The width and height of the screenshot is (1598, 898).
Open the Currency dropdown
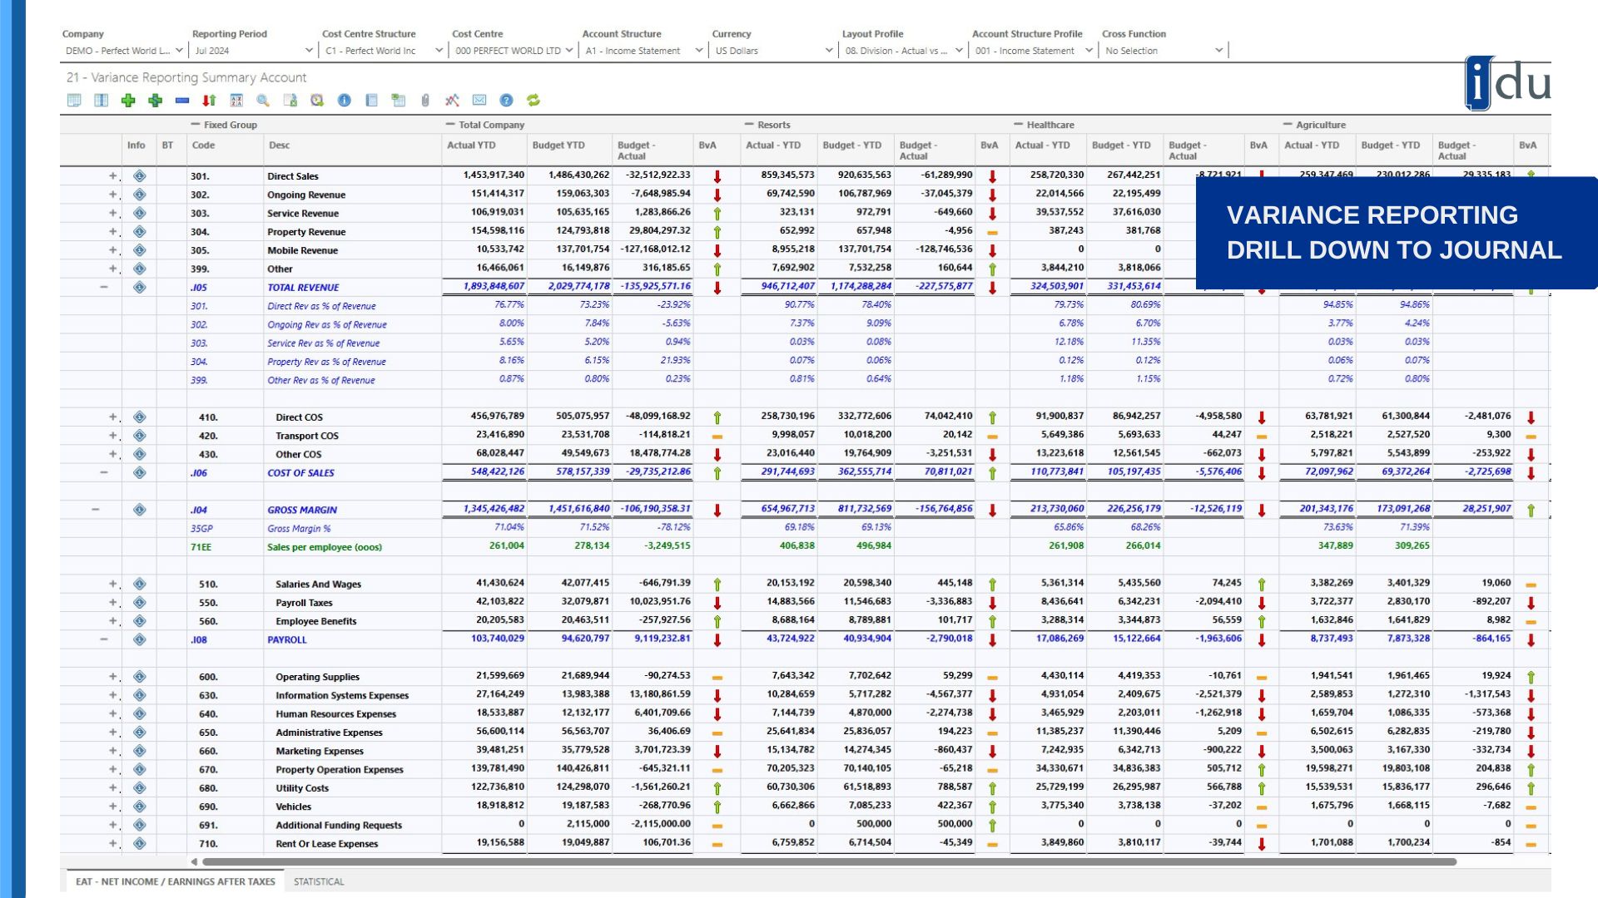(827, 50)
